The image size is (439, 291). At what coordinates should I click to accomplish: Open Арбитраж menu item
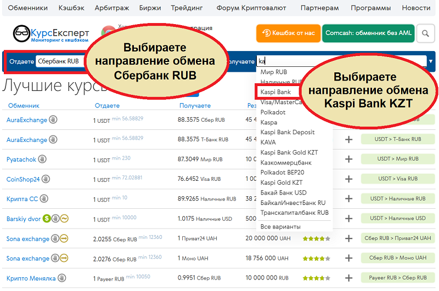[x=112, y=8]
